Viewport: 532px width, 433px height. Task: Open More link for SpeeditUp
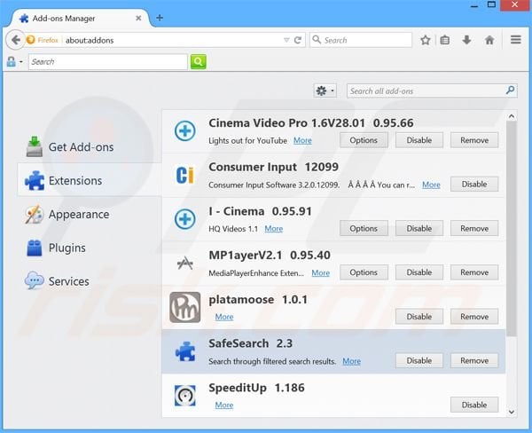tap(224, 405)
